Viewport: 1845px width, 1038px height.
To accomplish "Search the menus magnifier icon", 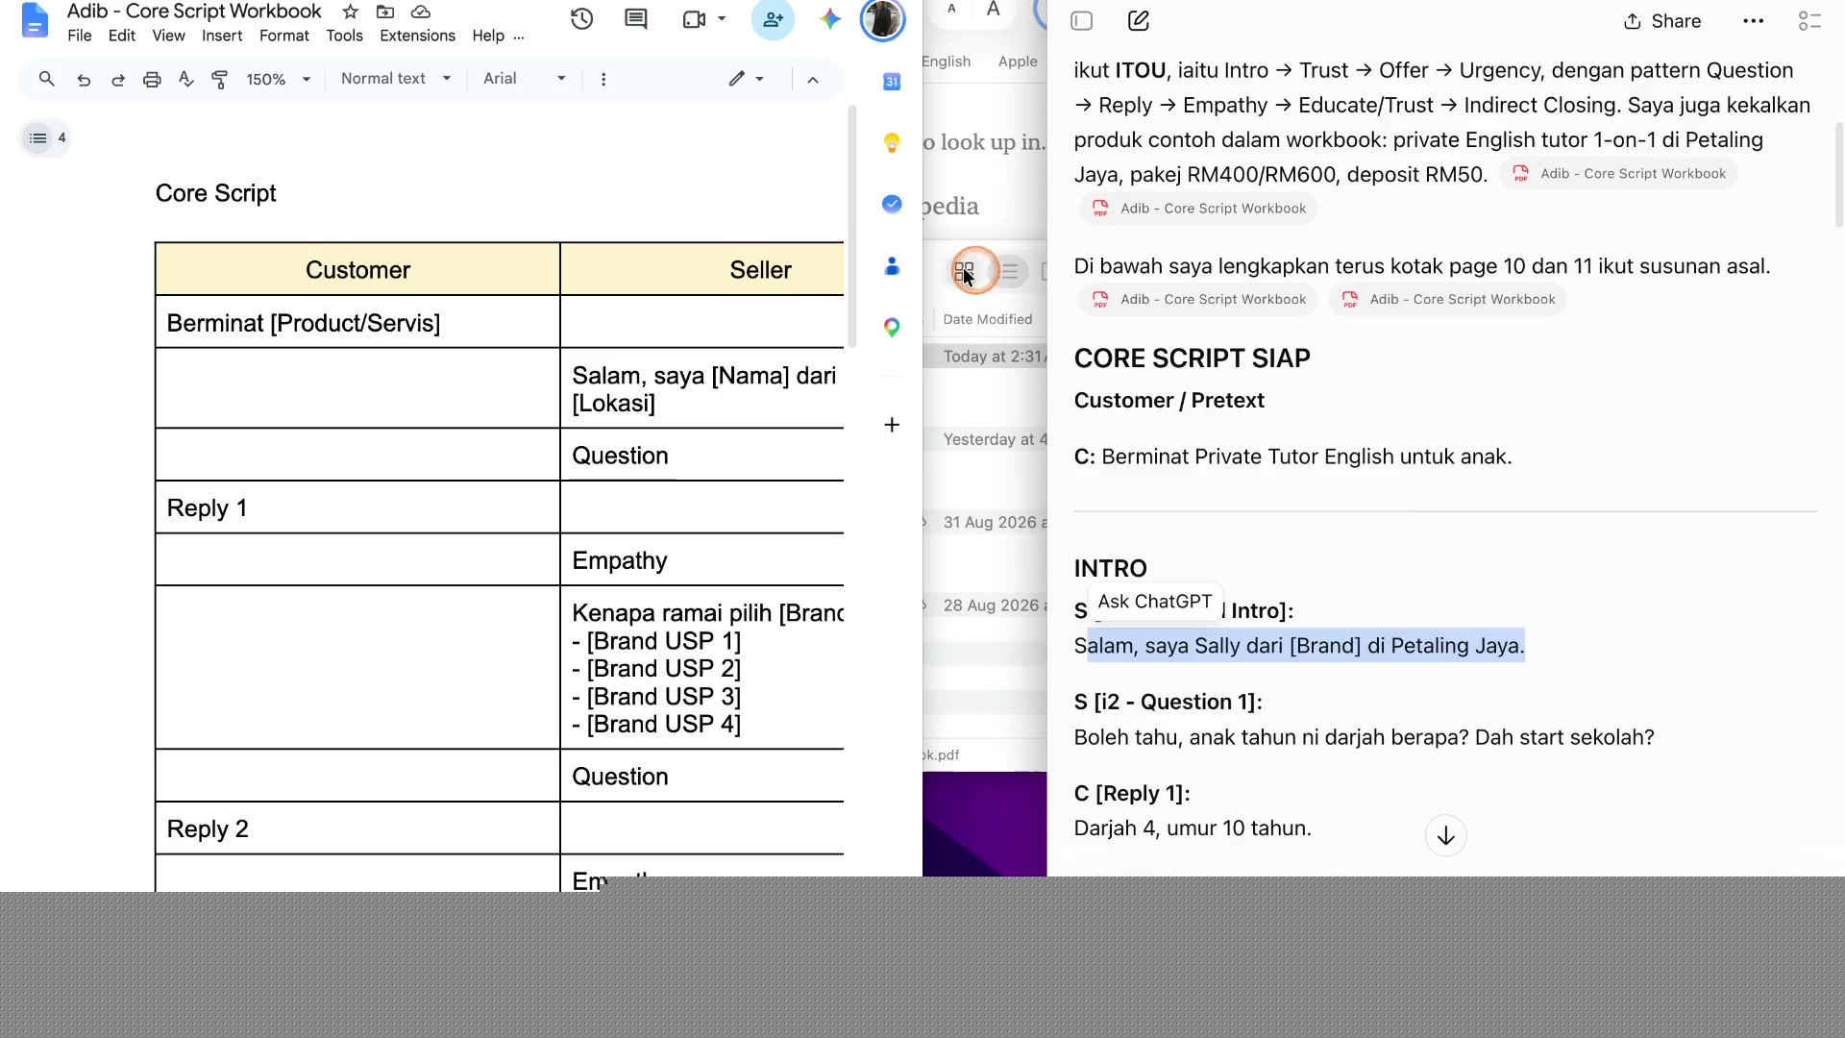I will [46, 79].
